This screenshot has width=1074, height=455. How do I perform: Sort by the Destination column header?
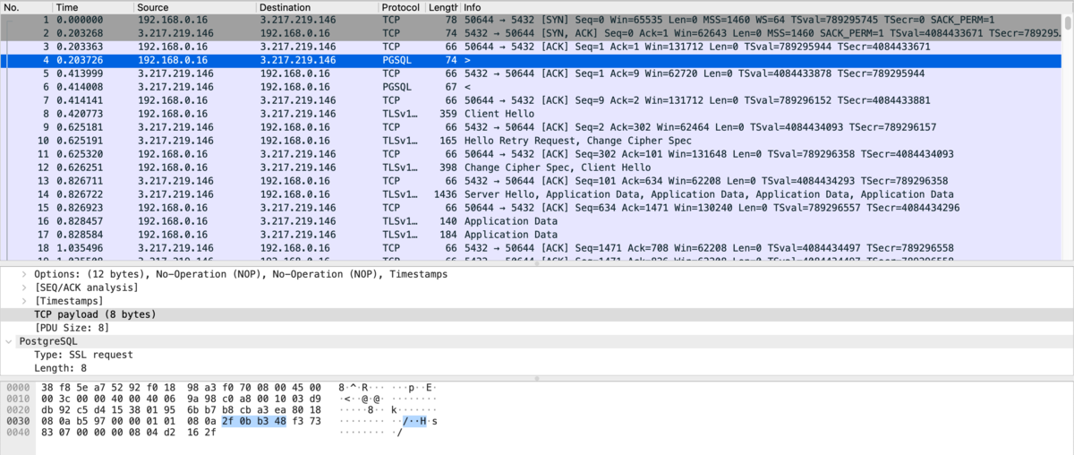point(317,7)
